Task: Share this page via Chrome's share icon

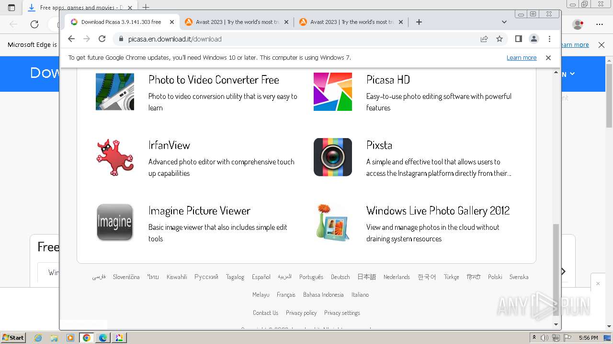Action: (484, 39)
